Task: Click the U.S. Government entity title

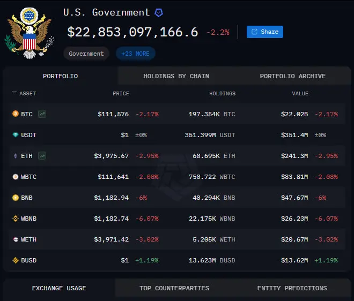Action: [x=107, y=12]
